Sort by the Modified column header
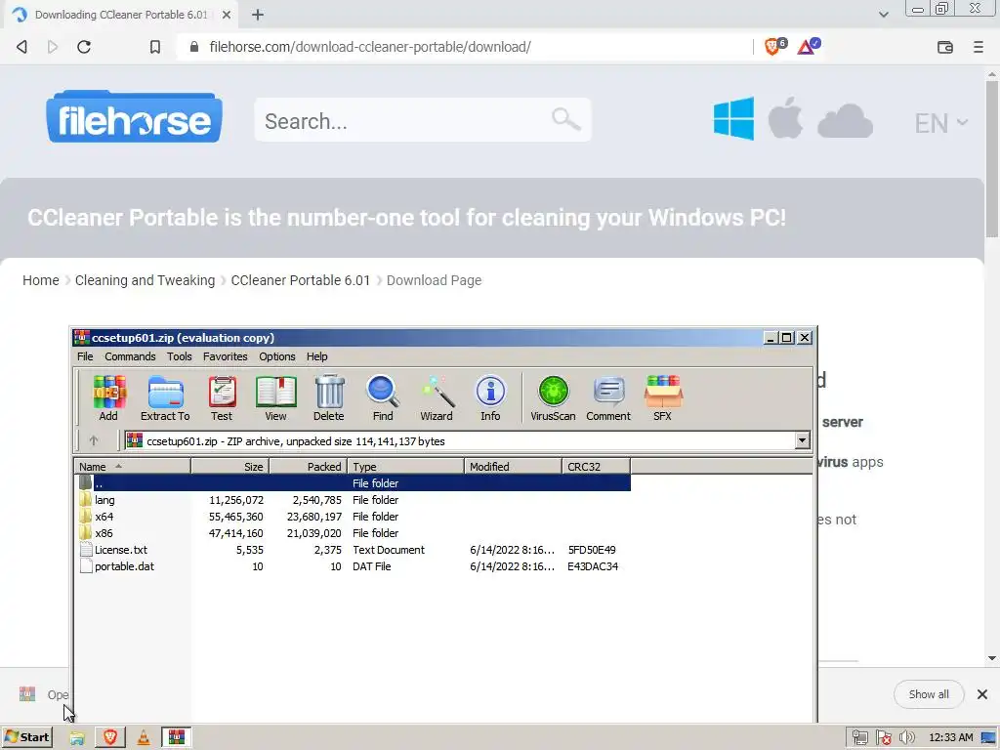The height and width of the screenshot is (750, 1000). (x=513, y=467)
